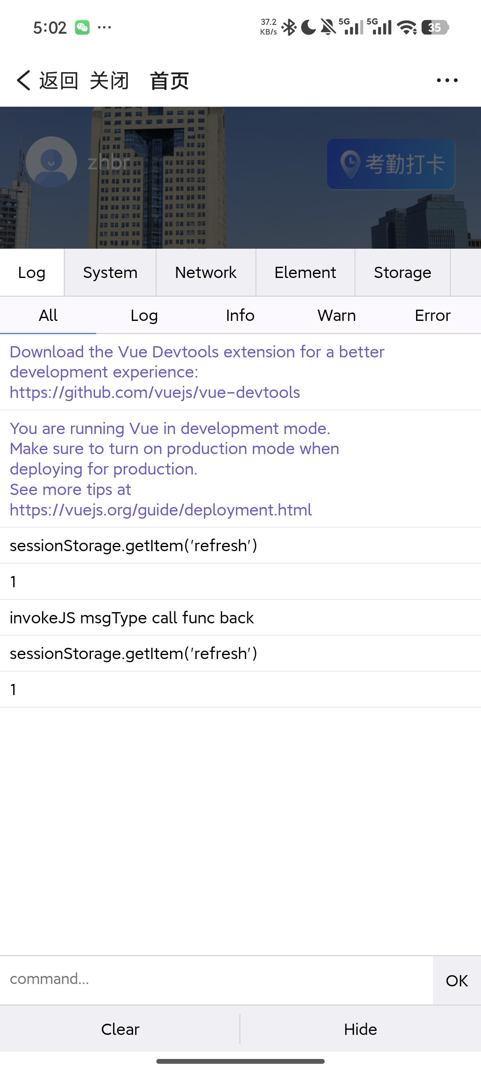Tap the WeChat icon in status bar
481x1071 pixels.
click(82, 27)
